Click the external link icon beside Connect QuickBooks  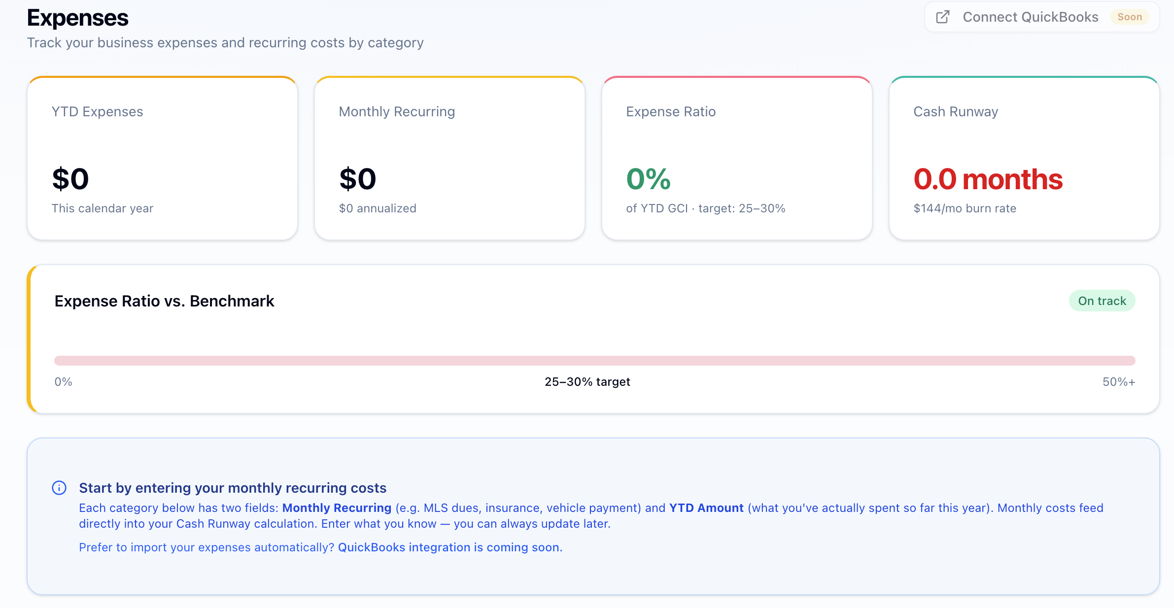tap(942, 17)
